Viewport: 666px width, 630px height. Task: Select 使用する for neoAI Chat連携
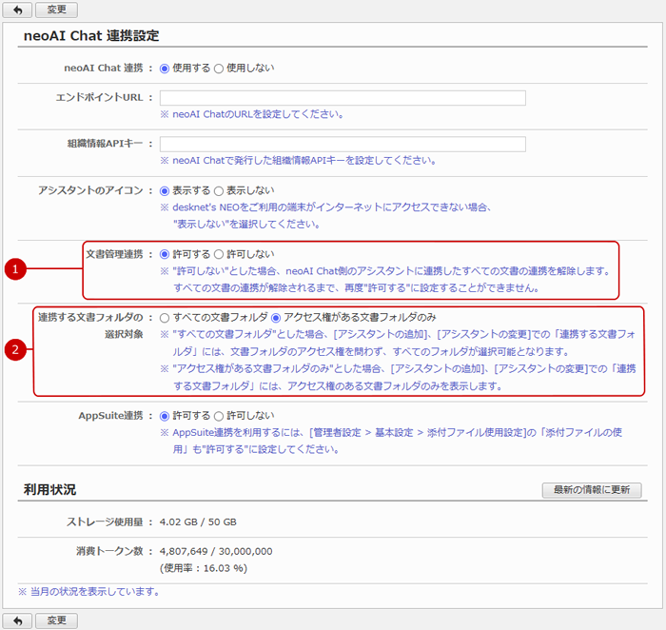click(x=165, y=69)
